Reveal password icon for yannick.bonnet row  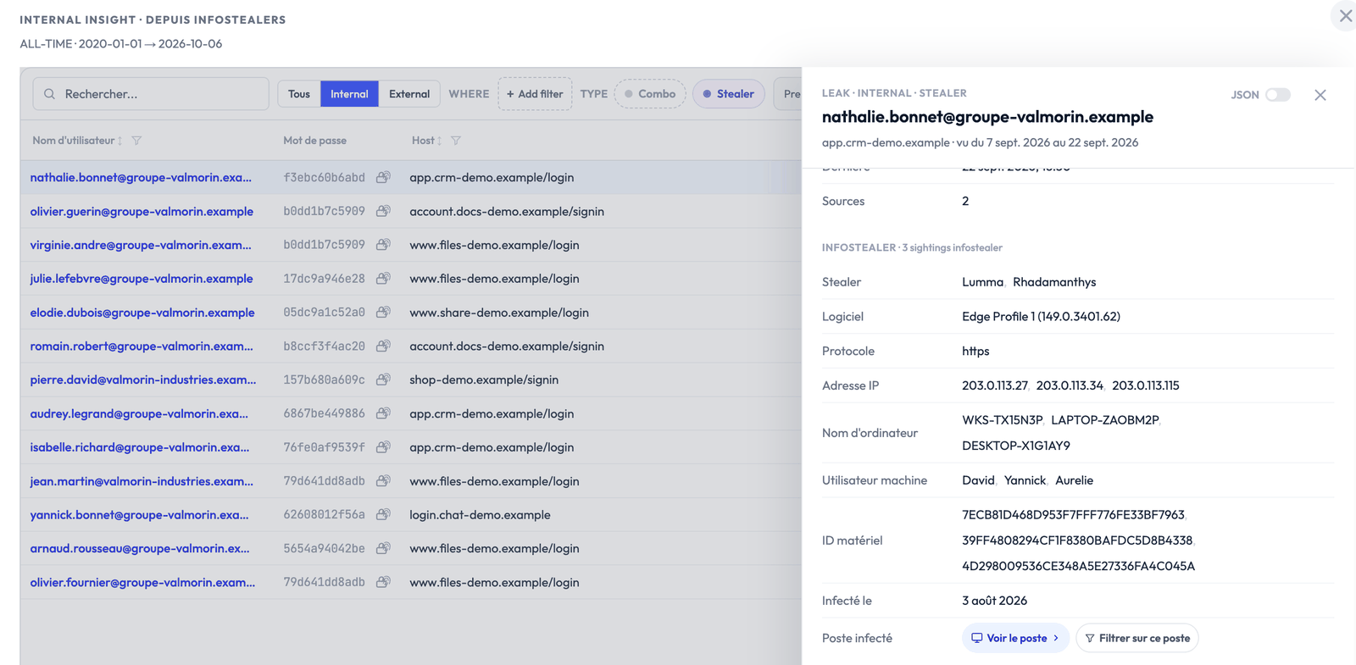pyautogui.click(x=383, y=514)
